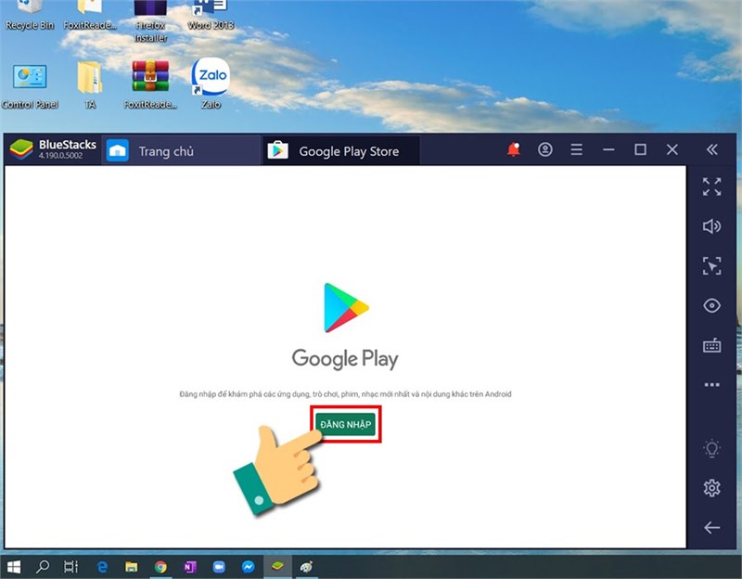The image size is (742, 579).
Task: Open Windows taskbar search
Action: [43, 566]
